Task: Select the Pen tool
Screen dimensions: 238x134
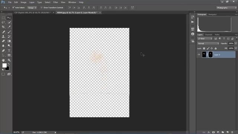Action: pos(3,51)
